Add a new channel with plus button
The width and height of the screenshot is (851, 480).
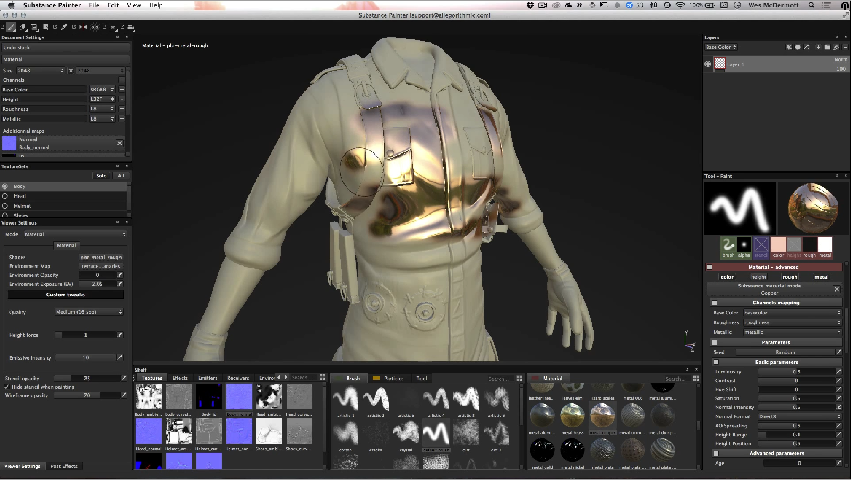pyautogui.click(x=122, y=80)
